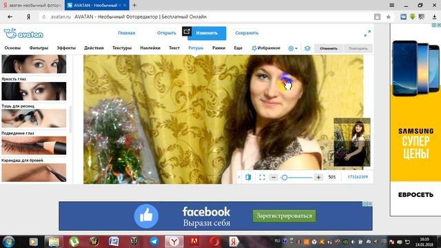
Task: Click the Открыть link
Action: pyautogui.click(x=167, y=33)
